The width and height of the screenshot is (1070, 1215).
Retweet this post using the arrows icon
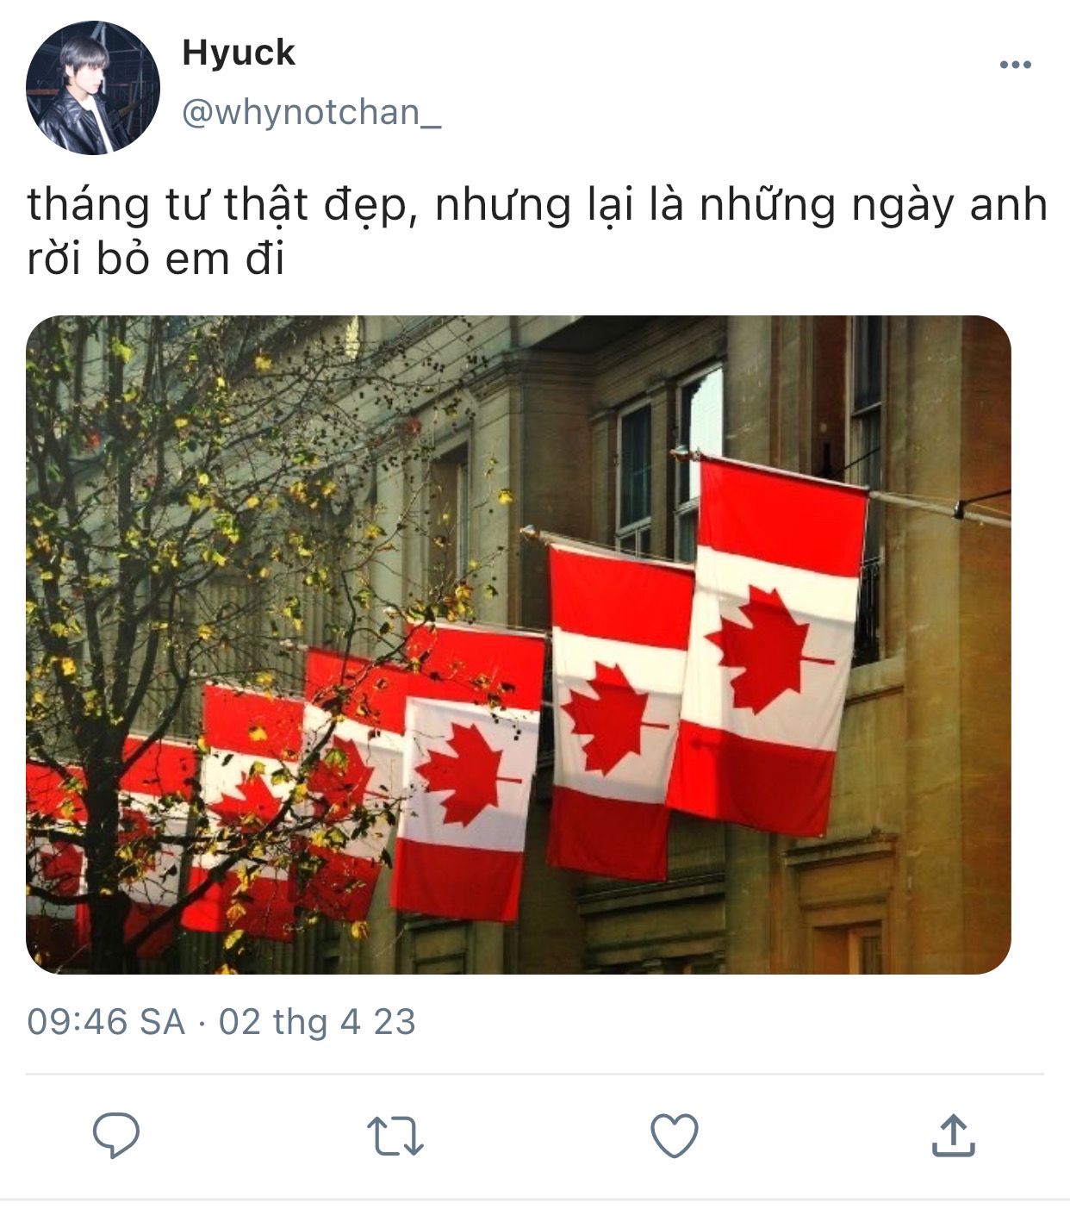tap(395, 1136)
